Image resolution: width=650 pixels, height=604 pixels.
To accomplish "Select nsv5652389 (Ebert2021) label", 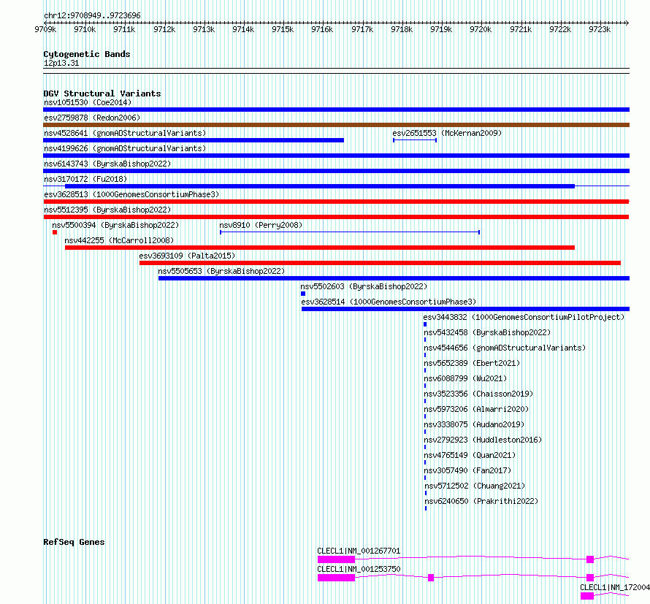I will [472, 363].
